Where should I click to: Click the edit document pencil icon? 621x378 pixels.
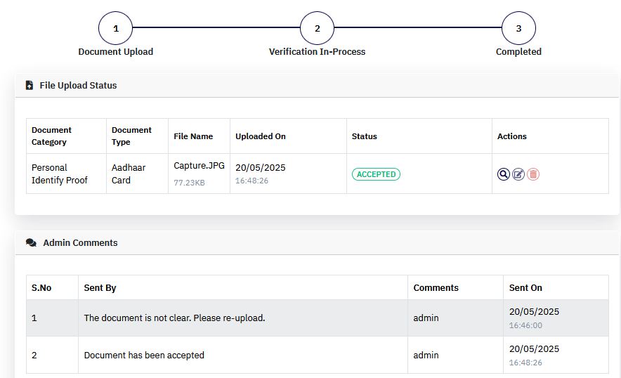[518, 174]
